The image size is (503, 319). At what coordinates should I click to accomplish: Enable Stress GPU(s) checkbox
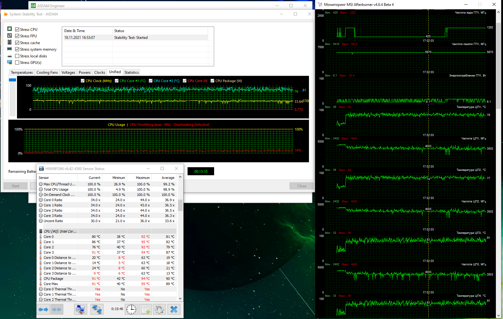[17, 63]
